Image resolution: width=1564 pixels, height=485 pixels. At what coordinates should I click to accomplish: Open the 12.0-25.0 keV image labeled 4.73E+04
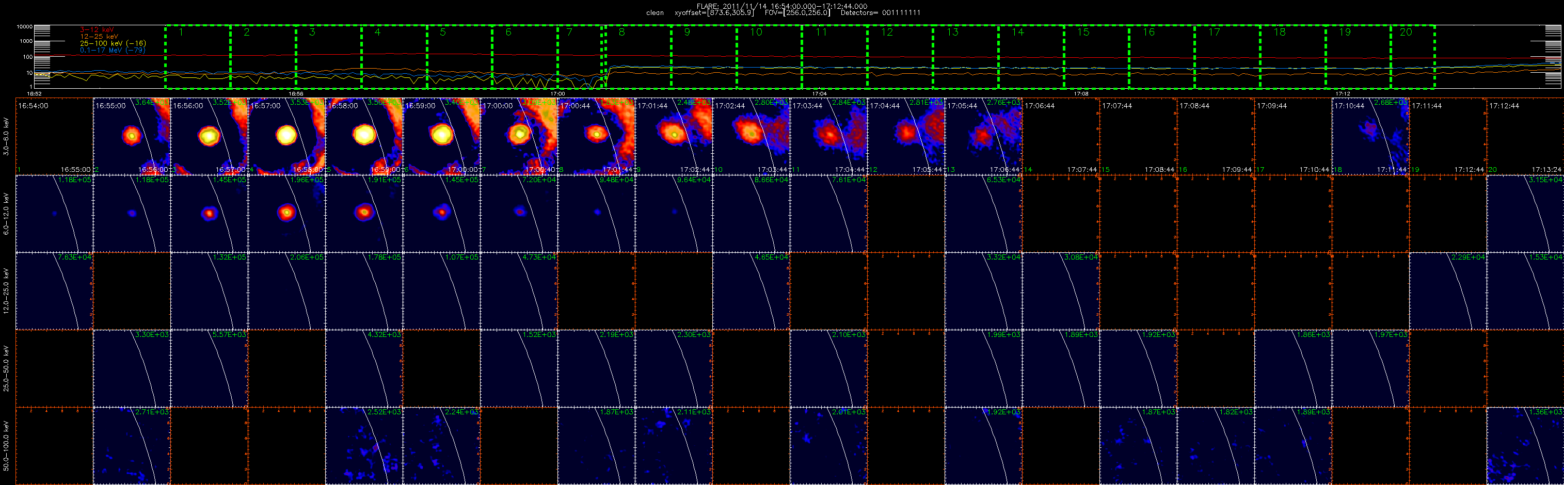point(519,291)
